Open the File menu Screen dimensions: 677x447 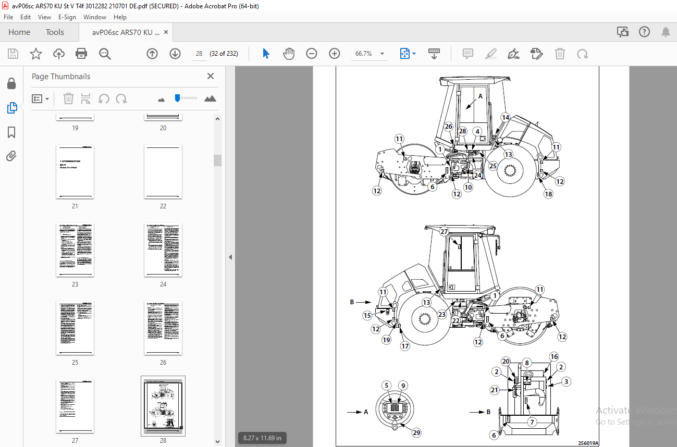tap(8, 17)
